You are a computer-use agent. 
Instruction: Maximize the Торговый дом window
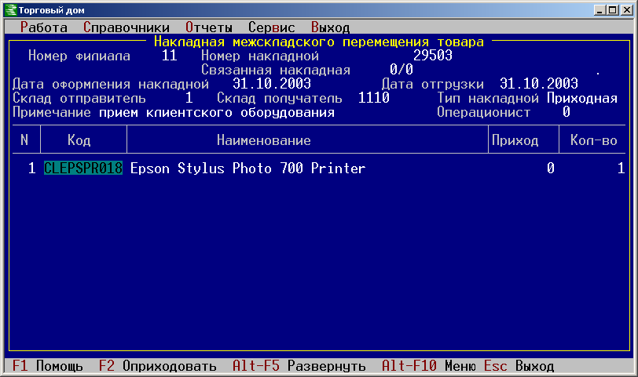coord(612,10)
